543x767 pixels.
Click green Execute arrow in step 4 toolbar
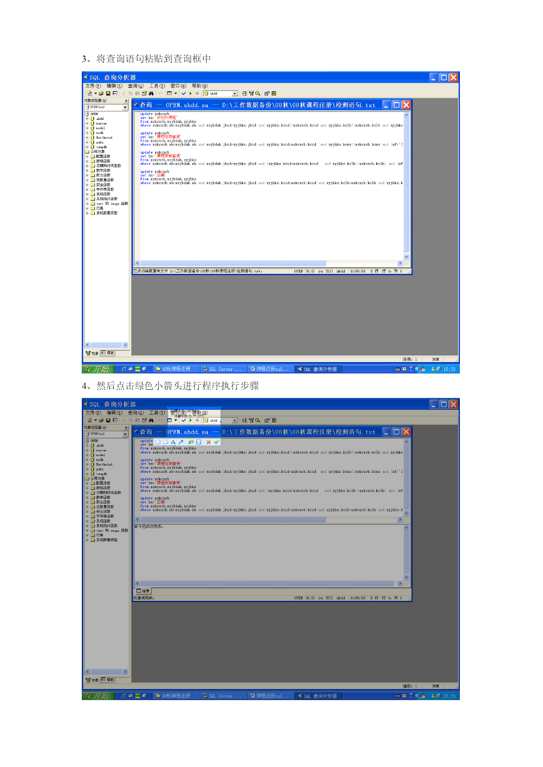[191, 420]
